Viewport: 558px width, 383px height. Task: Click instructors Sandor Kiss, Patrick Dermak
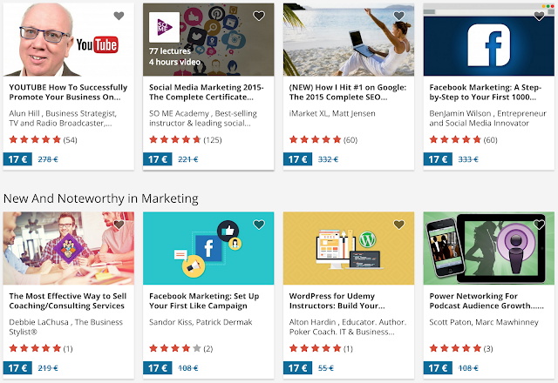[x=201, y=322]
